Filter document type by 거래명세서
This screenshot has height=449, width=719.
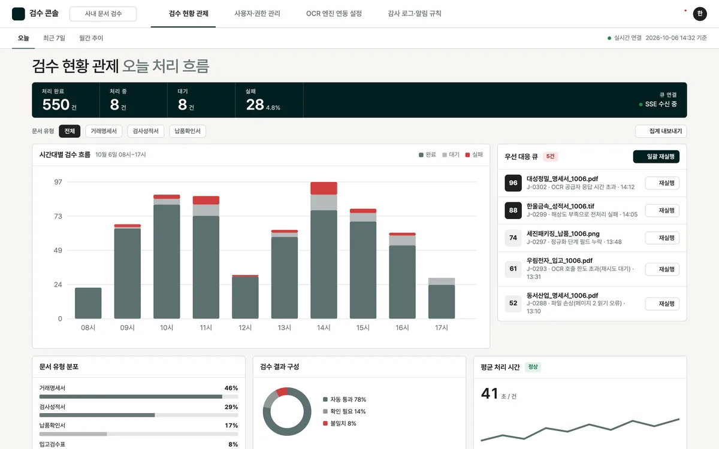[104, 131]
